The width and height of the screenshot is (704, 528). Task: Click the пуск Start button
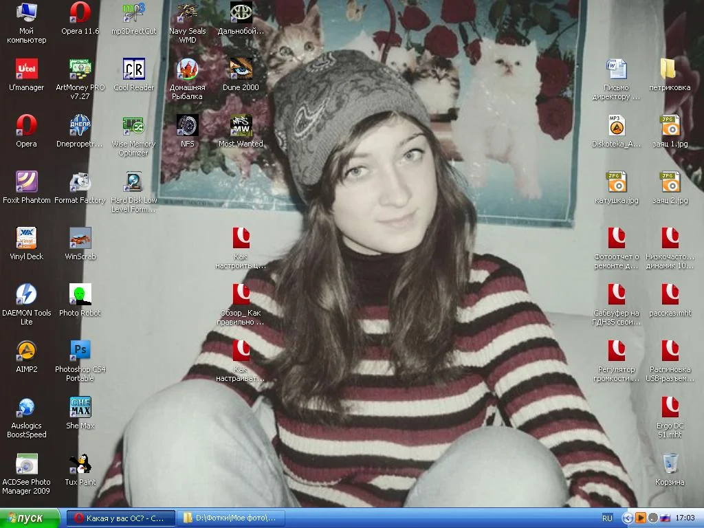click(30, 518)
